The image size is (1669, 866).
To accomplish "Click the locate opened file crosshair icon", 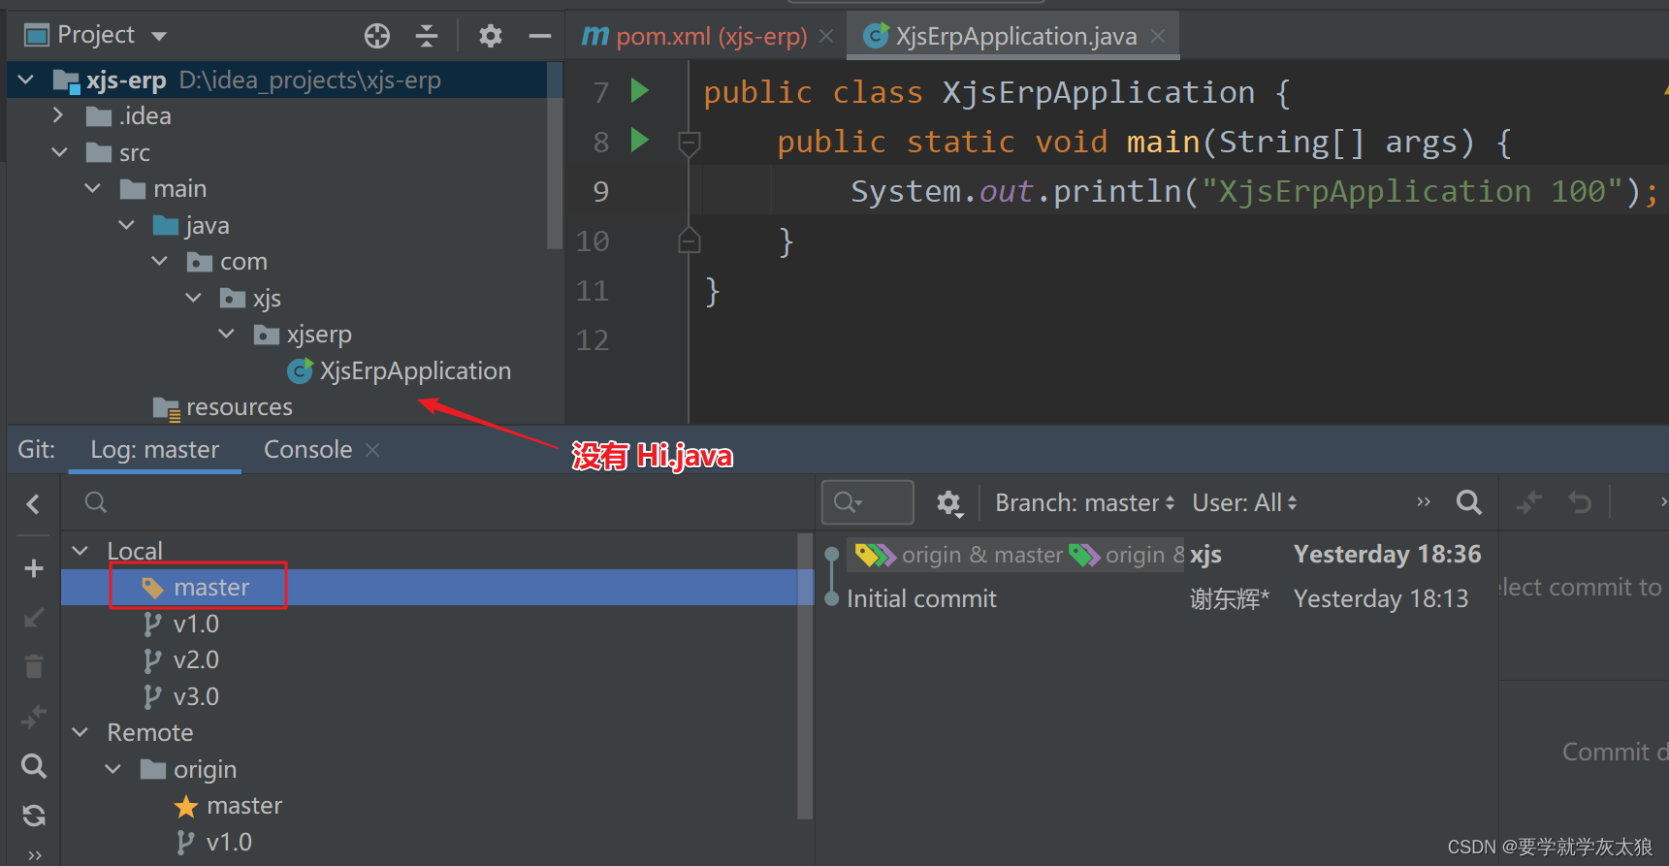I will (x=377, y=37).
